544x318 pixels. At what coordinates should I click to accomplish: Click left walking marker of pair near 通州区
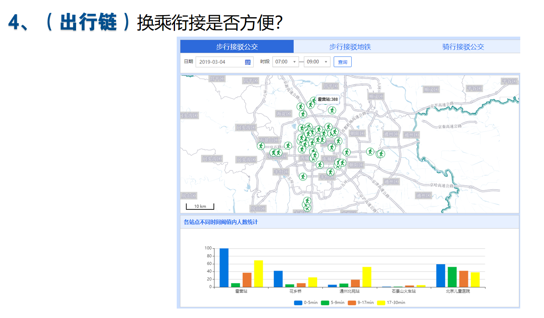tap(370, 152)
